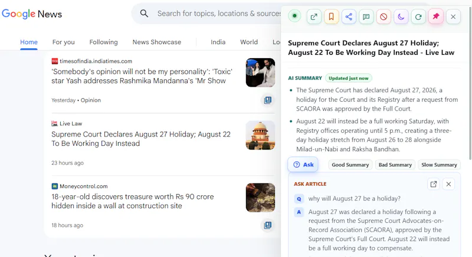Click the red block icon
Viewport: 472px width, 257px height.
[x=383, y=17]
